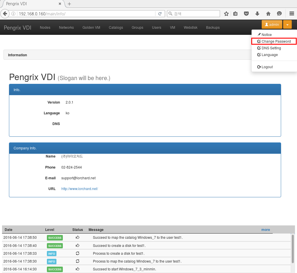The image size is (297, 273).
Task: Click the 'Succeed to start Windows_7_3_minmin.' message
Action: [x=124, y=269]
